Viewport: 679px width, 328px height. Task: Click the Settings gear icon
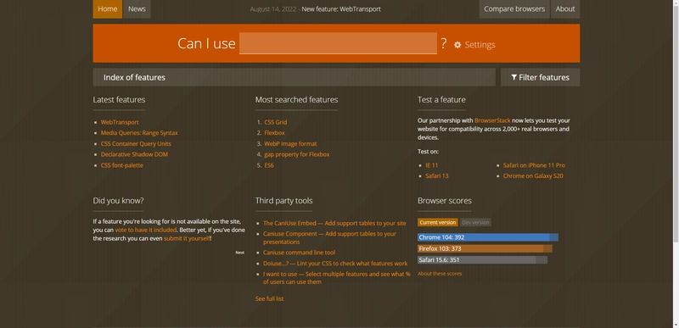click(457, 45)
